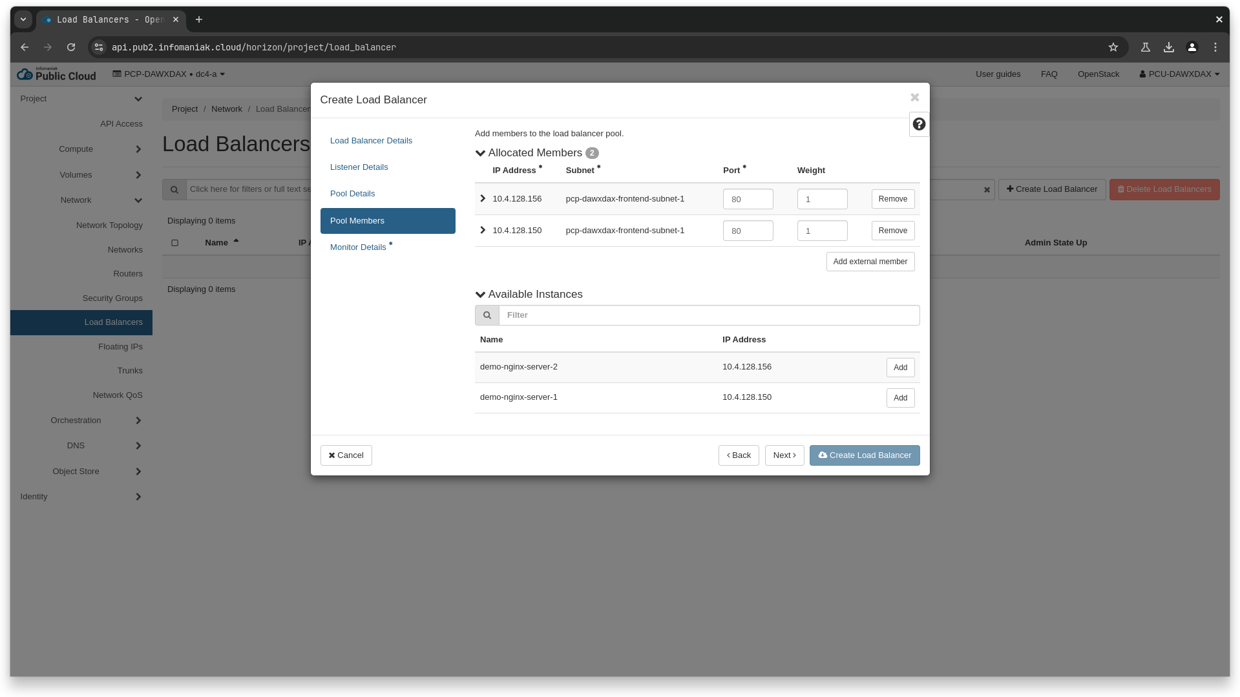Image resolution: width=1240 pixels, height=697 pixels.
Task: Open Chrome three-dot menu
Action: [x=1215, y=47]
